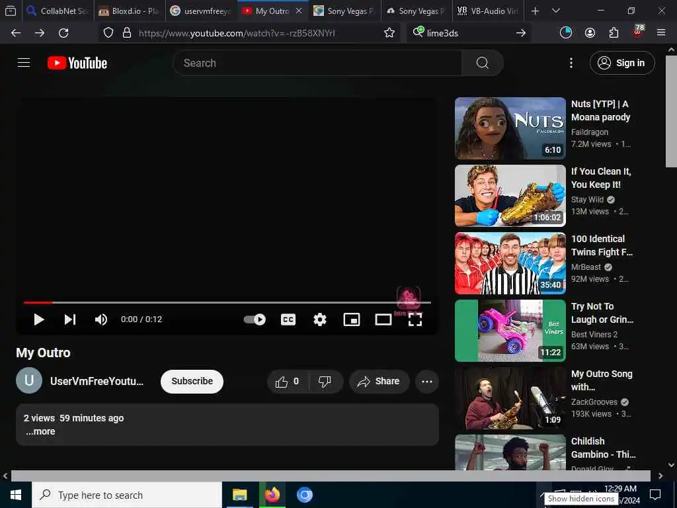Open Windows notification center

click(655, 495)
